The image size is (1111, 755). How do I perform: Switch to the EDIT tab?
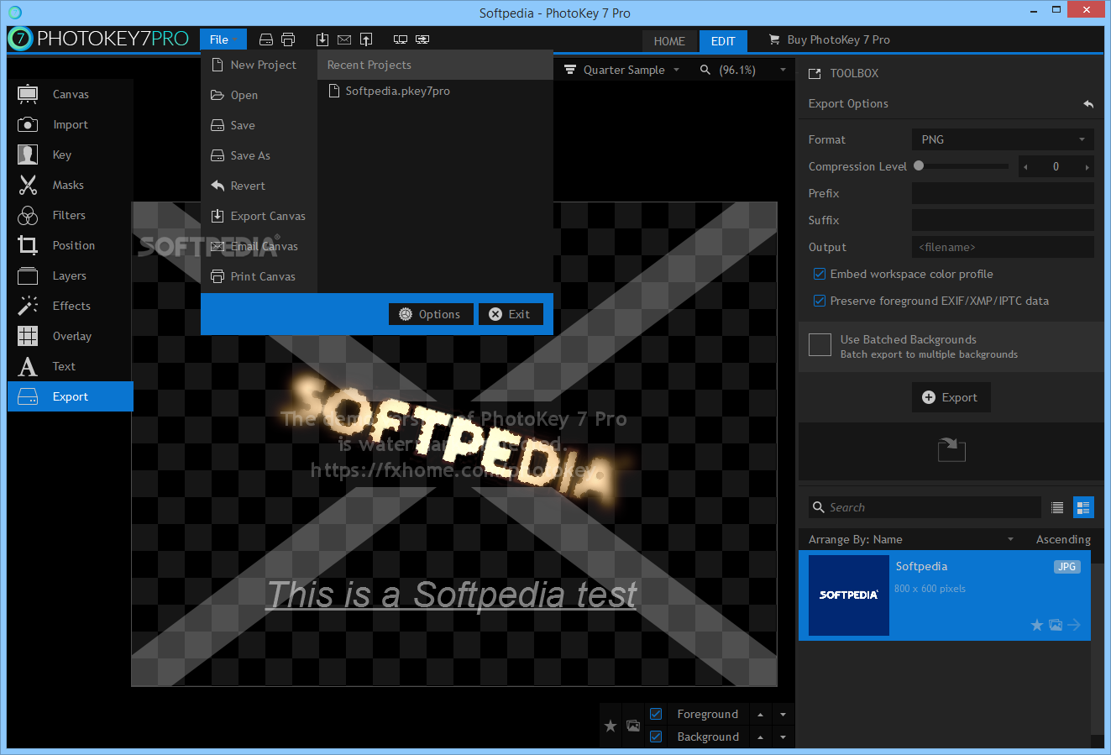click(723, 40)
